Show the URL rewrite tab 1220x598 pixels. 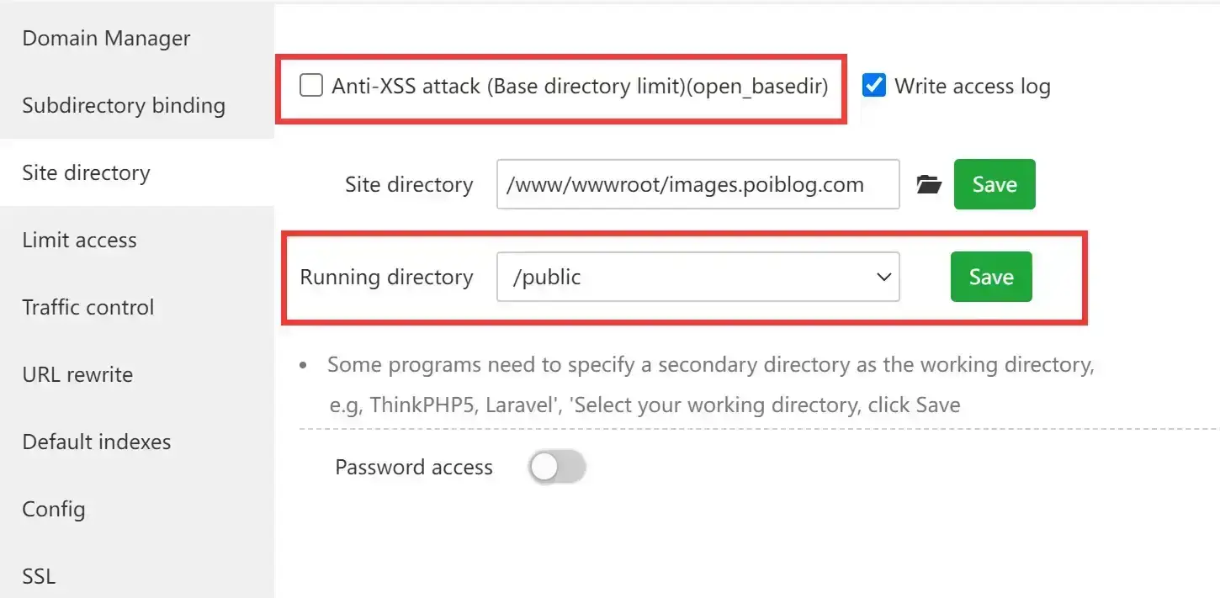[x=77, y=374]
